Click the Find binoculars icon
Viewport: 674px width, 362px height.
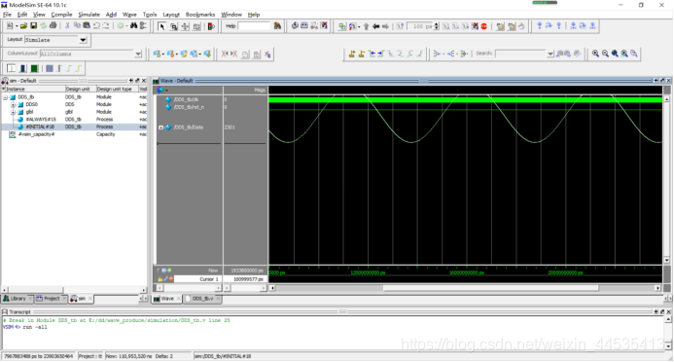[133, 26]
